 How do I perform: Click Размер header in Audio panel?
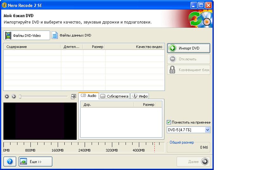[x=145, y=105]
